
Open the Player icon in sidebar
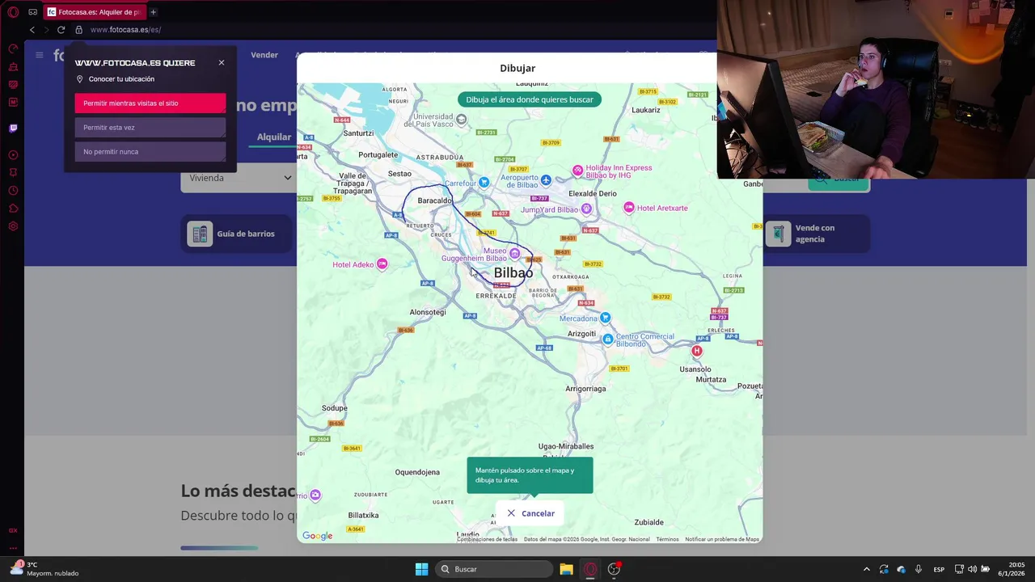click(x=13, y=154)
